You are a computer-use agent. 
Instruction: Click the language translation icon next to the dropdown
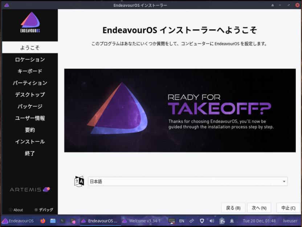tap(79, 181)
